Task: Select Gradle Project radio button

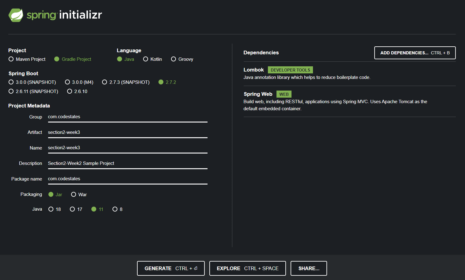Action: pyautogui.click(x=73, y=59)
